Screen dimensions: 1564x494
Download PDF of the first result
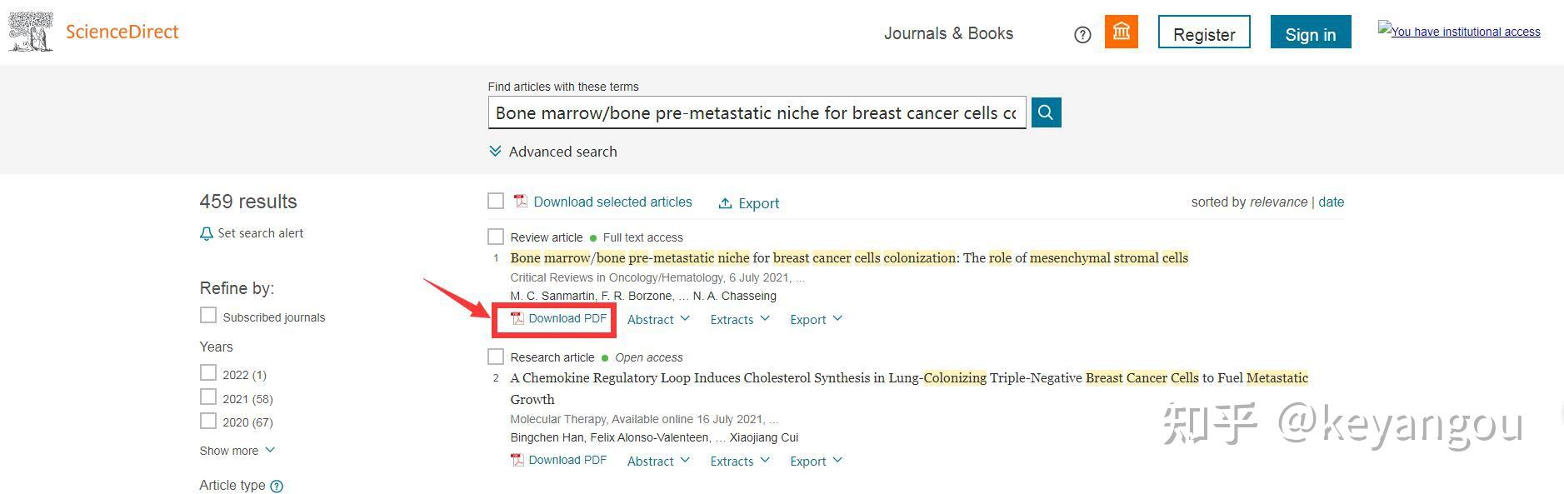pos(558,319)
